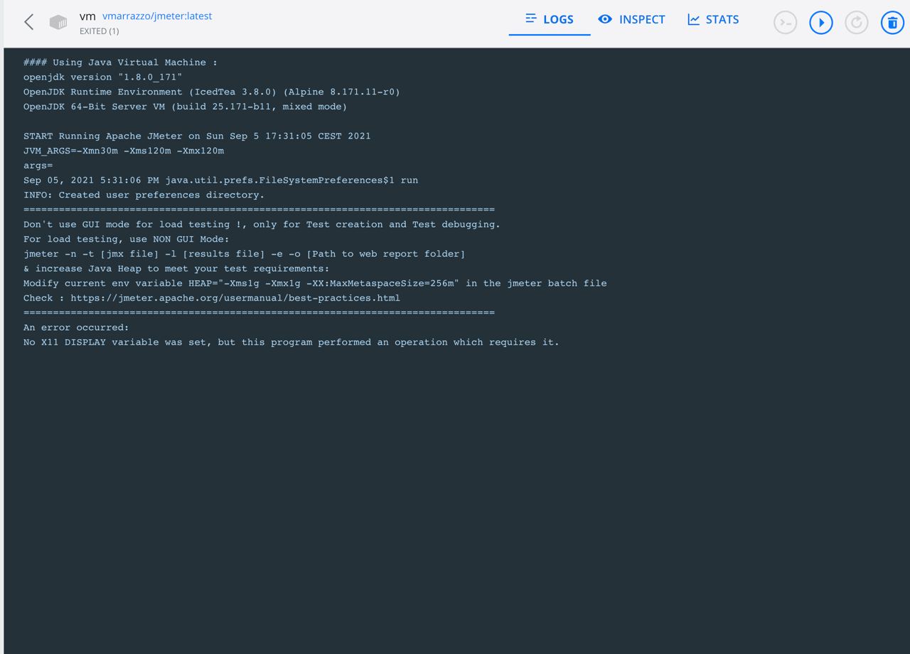
Task: Click the "Sep 05, 2021 5:31:06 PM" log line
Action: pyautogui.click(x=220, y=181)
